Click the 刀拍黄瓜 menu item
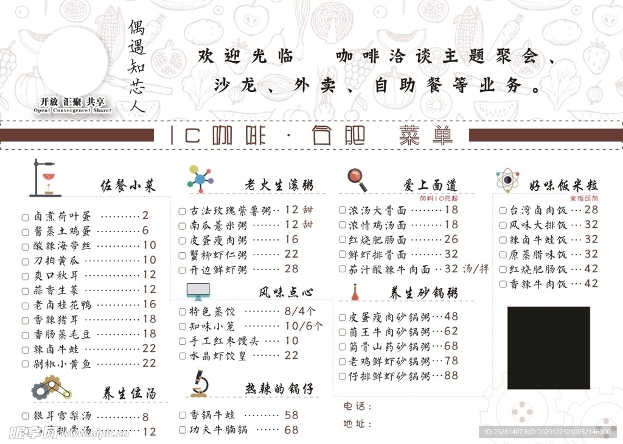 [57, 261]
